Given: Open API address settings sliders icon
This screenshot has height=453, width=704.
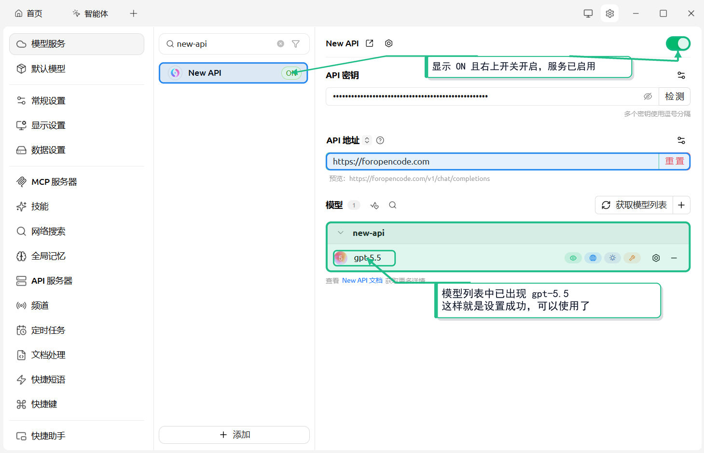Looking at the screenshot, I should [x=681, y=140].
